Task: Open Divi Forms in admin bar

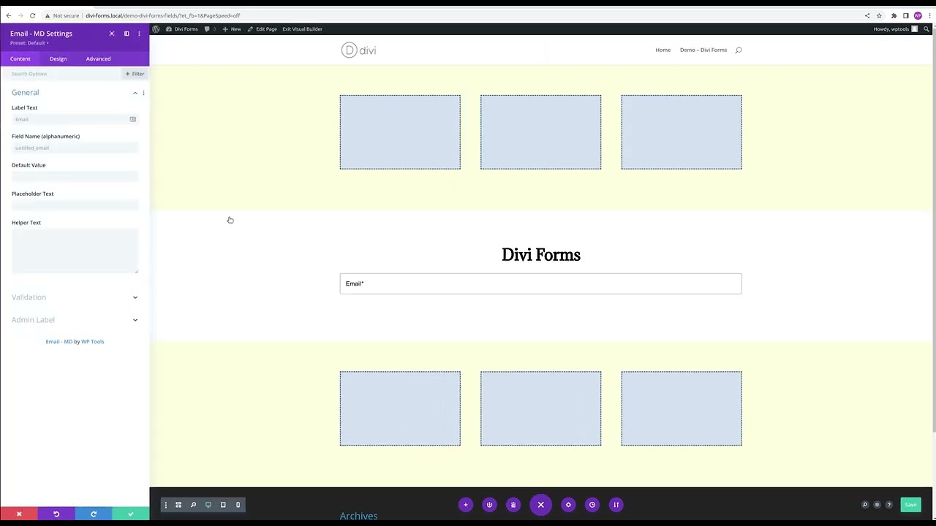Action: pos(182,29)
